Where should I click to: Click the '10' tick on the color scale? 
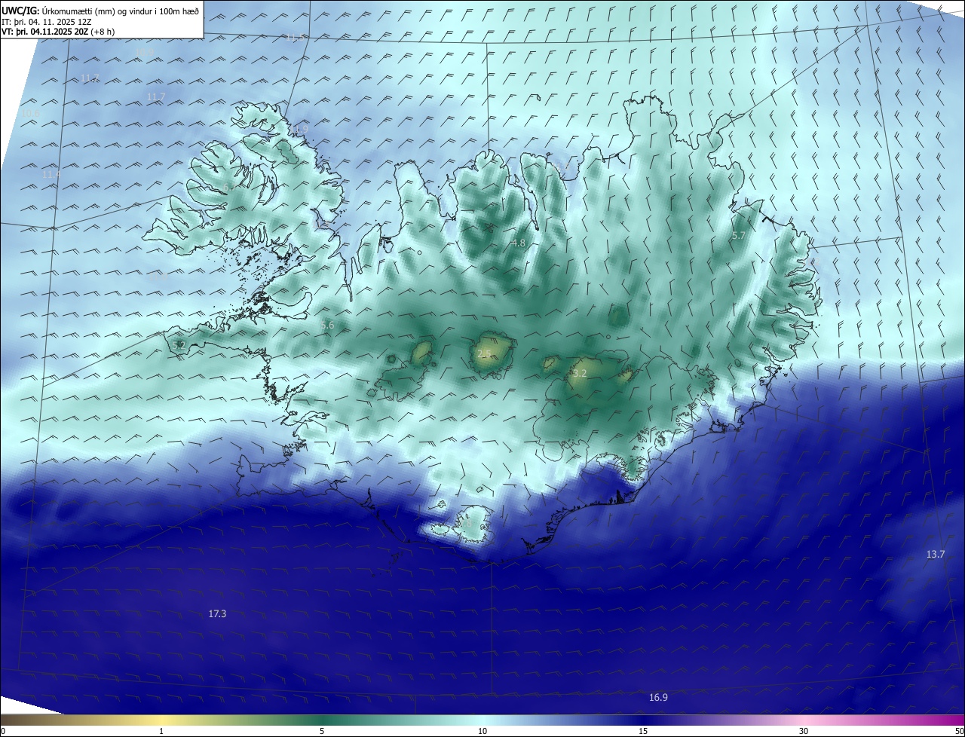click(482, 732)
